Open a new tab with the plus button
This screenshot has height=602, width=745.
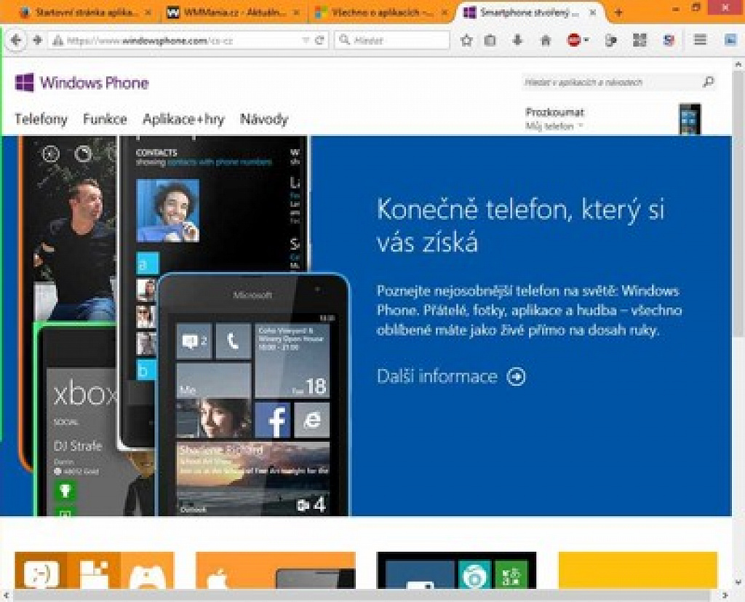pos(618,13)
